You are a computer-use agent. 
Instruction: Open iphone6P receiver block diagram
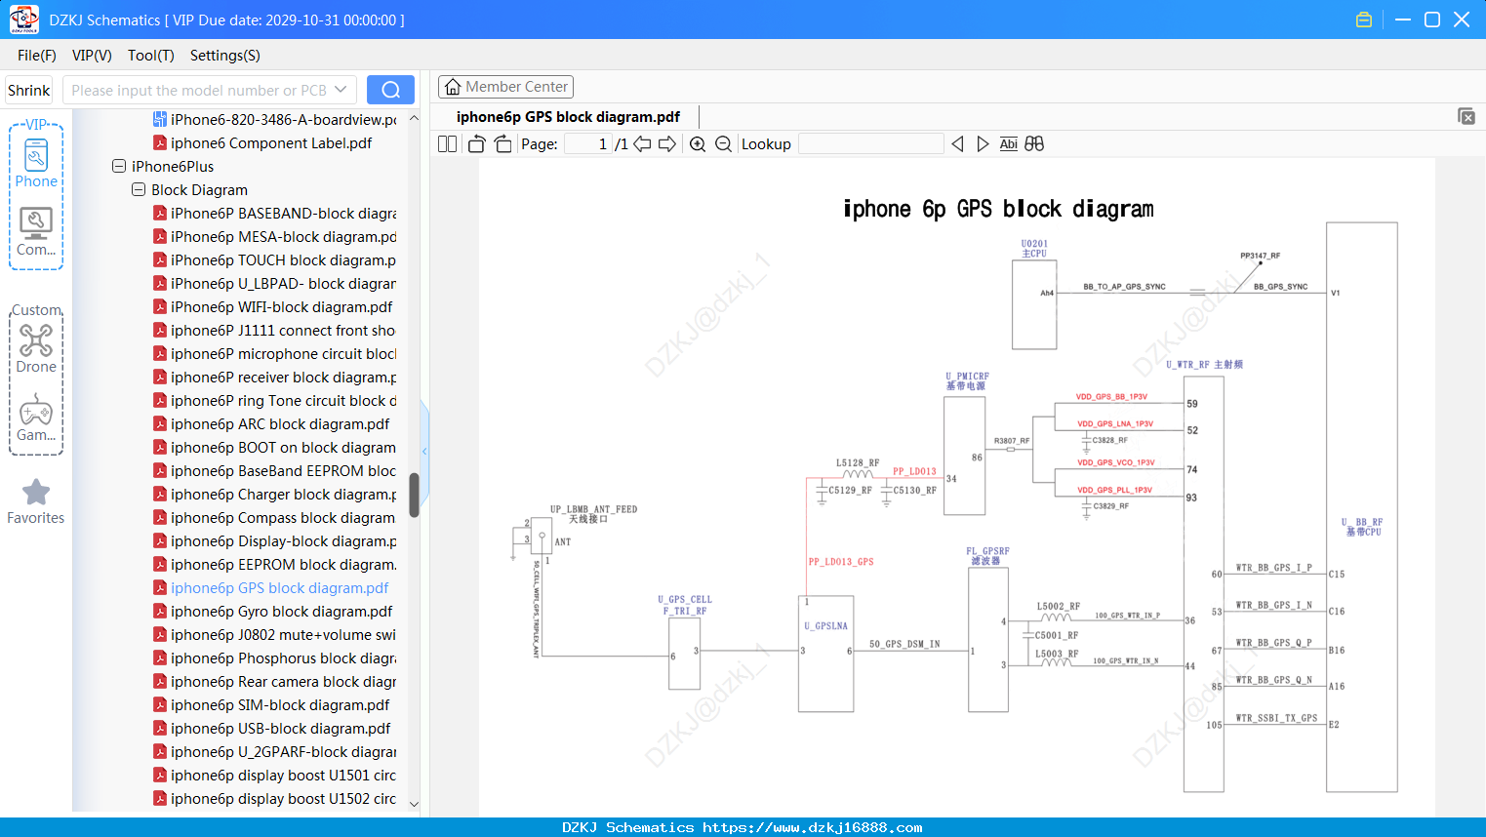click(x=283, y=378)
